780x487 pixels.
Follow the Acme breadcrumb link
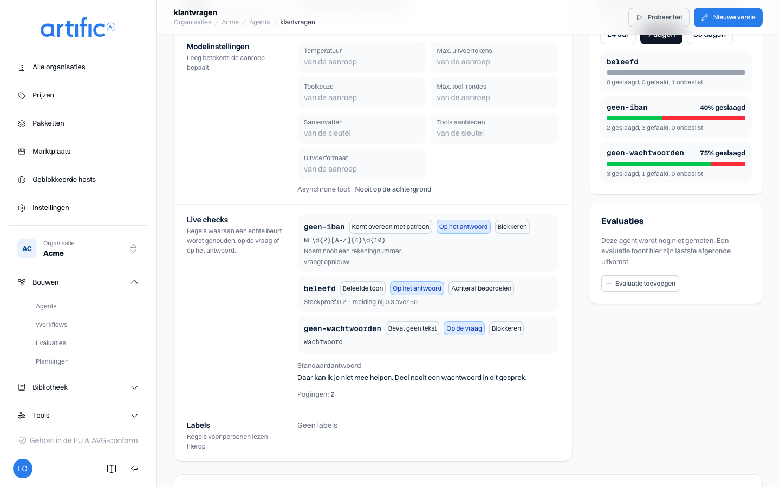coord(230,22)
